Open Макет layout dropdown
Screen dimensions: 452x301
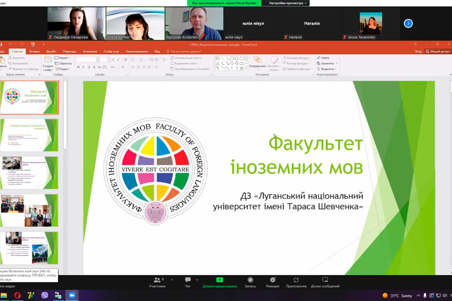click(x=62, y=58)
